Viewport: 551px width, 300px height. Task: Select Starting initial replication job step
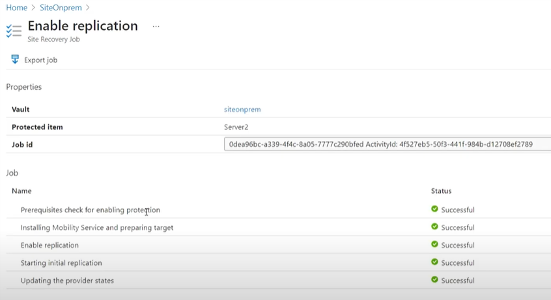point(61,263)
